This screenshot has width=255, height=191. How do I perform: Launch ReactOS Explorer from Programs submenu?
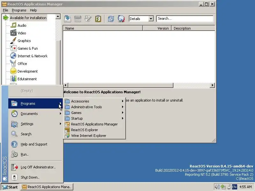pos(94,130)
